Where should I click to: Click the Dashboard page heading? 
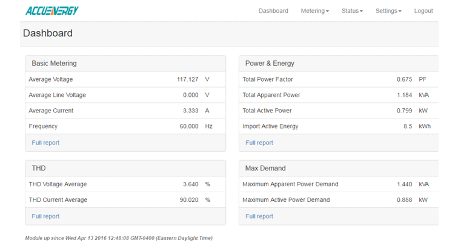(x=48, y=34)
